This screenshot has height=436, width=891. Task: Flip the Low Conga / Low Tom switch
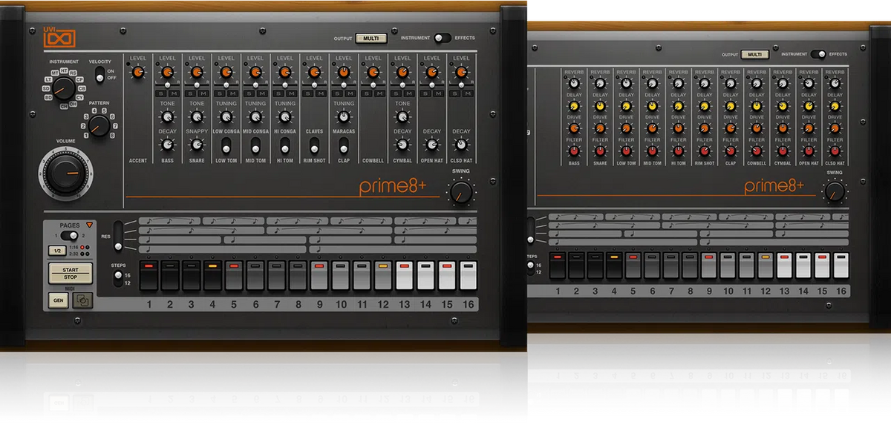click(x=226, y=145)
